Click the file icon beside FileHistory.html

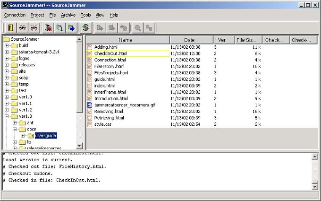[90, 66]
